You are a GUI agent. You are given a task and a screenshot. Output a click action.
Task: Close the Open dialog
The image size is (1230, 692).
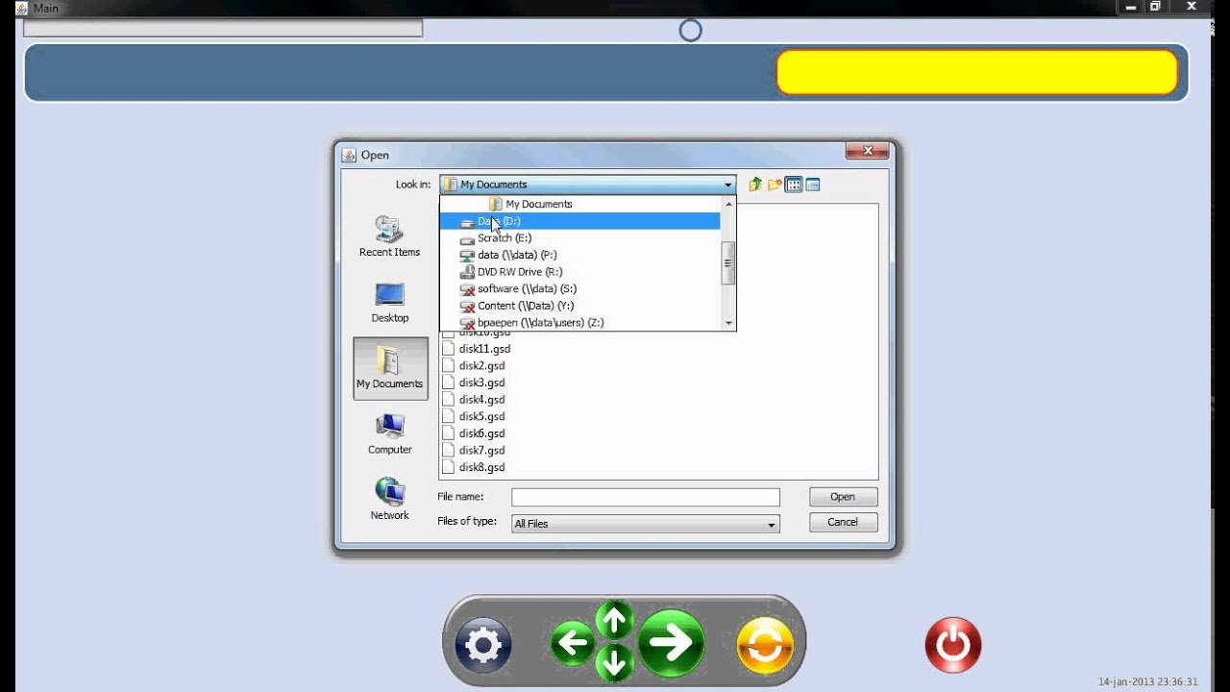pos(867,151)
